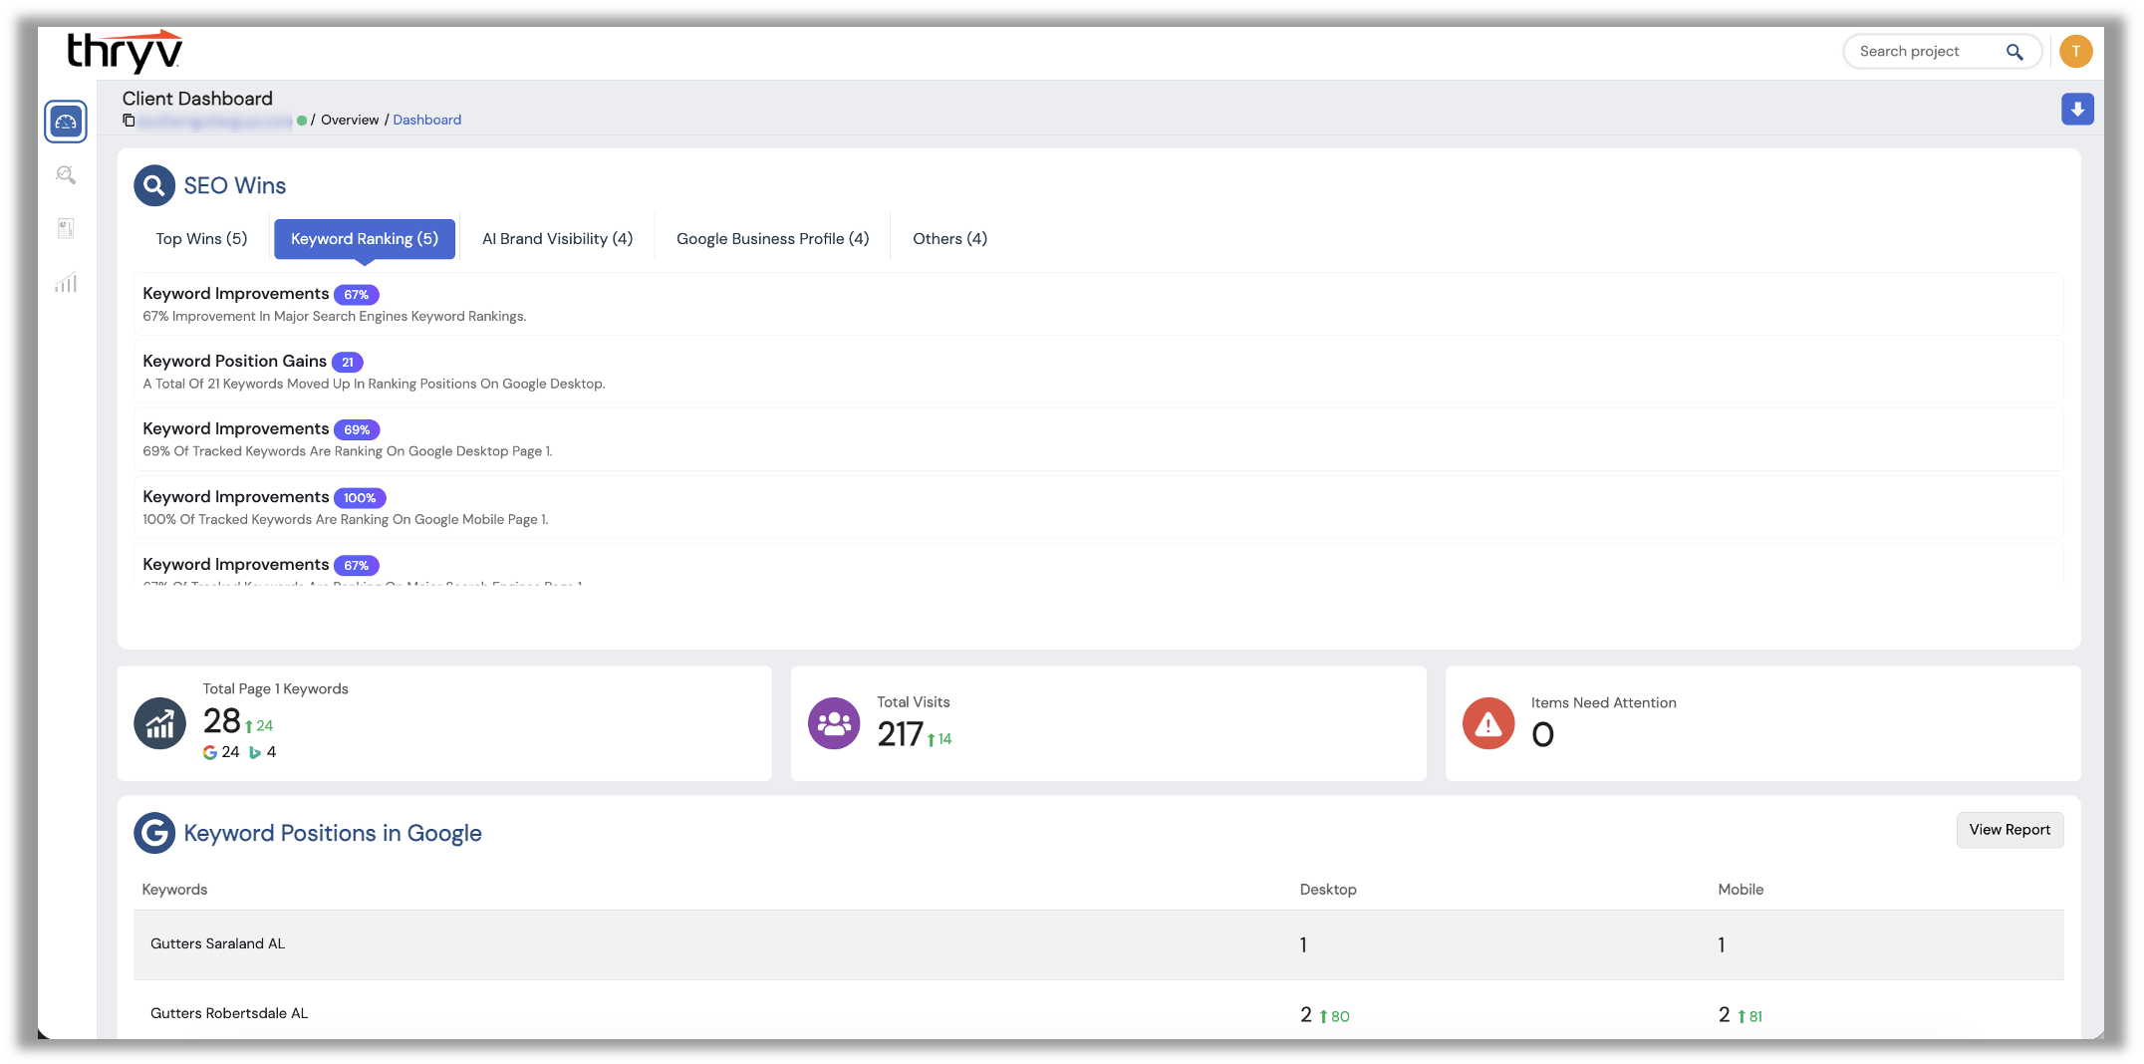The width and height of the screenshot is (2144, 1064).
Task: Click the blue download arrow button
Action: tap(2077, 110)
